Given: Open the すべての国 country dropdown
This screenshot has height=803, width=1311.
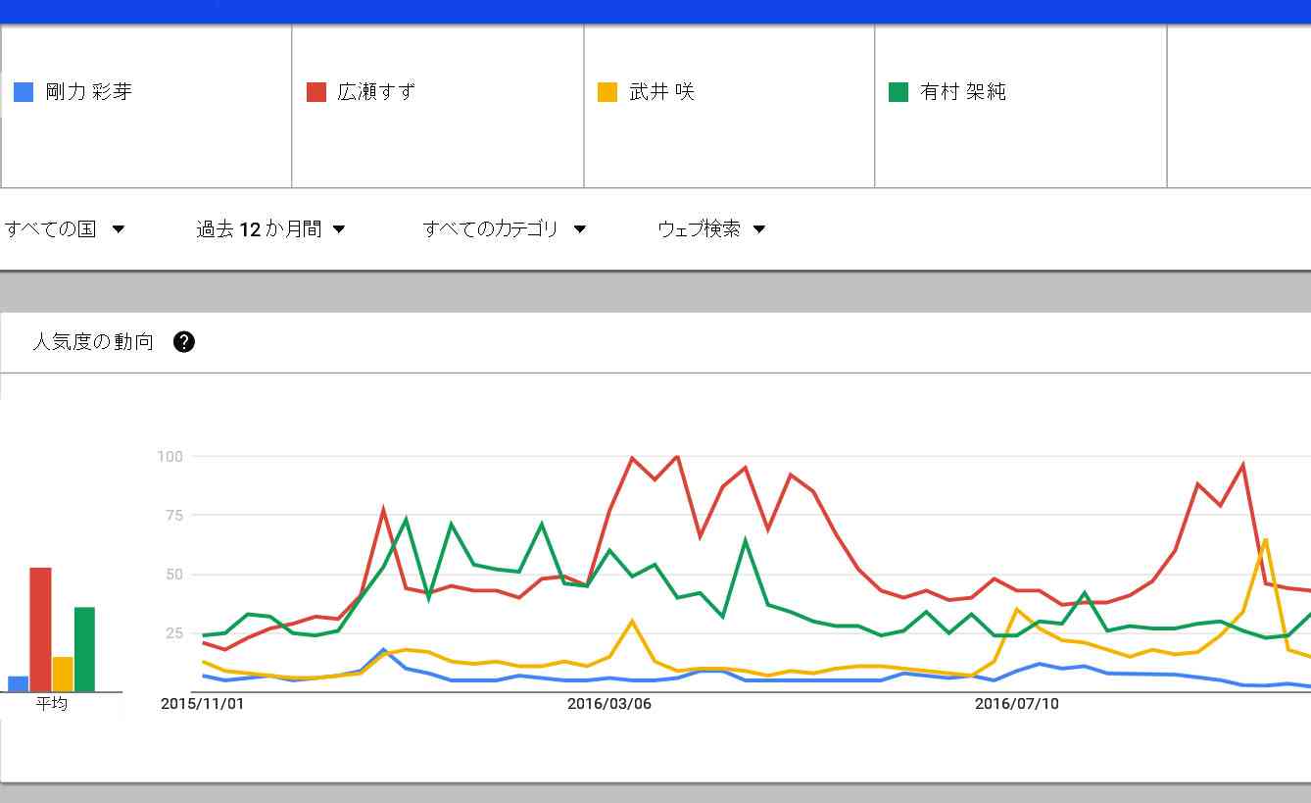Looking at the screenshot, I should [x=65, y=229].
